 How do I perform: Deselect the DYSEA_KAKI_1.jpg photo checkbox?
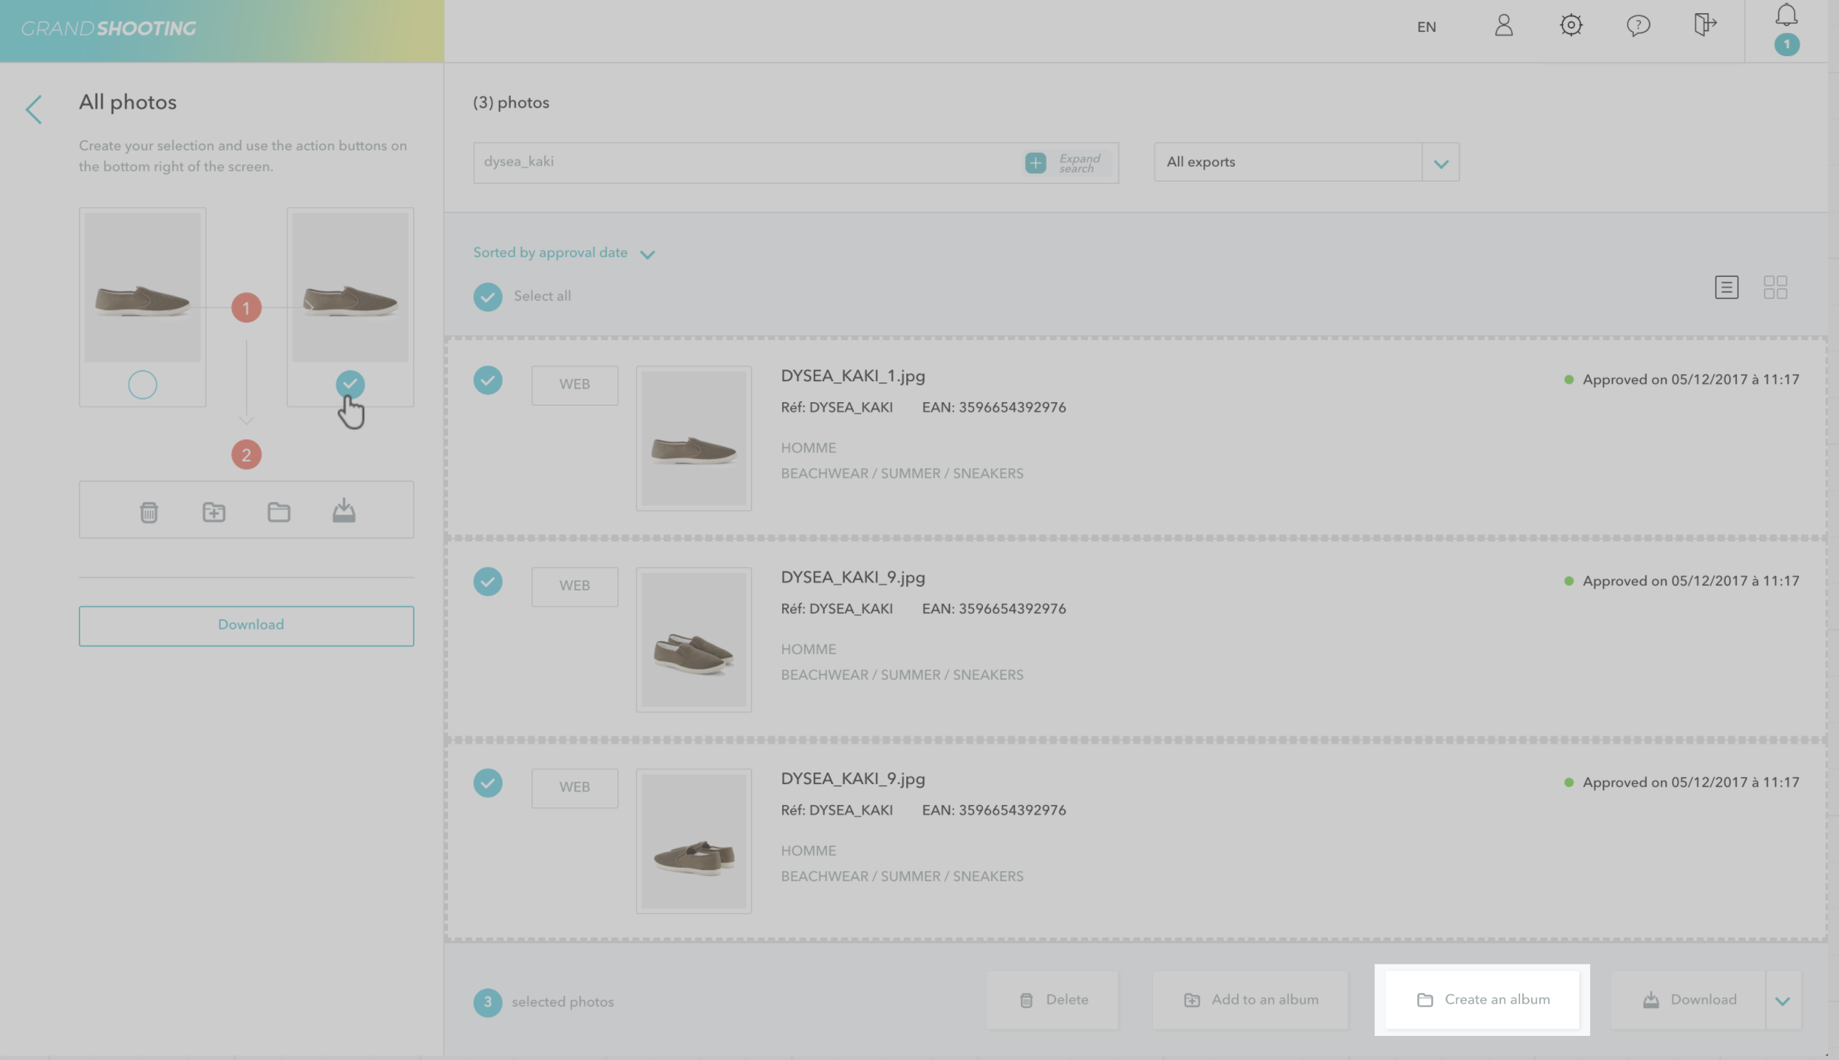point(487,380)
